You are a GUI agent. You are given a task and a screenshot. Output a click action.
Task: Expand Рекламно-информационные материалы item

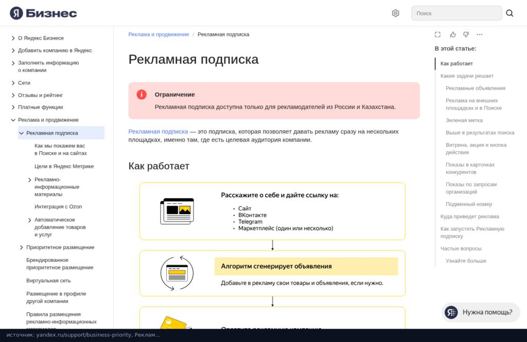(x=29, y=180)
